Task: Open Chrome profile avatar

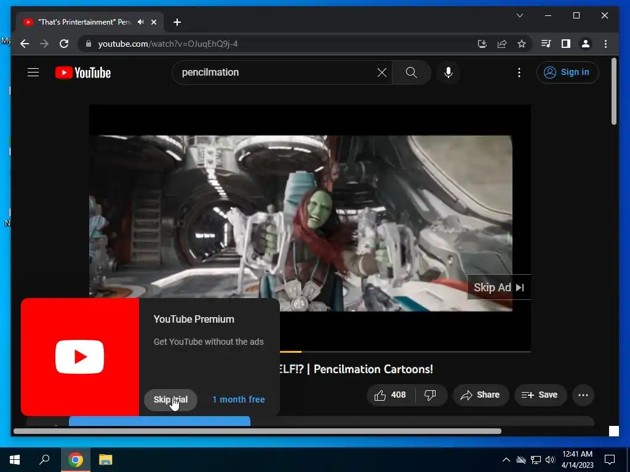Action: [x=586, y=44]
